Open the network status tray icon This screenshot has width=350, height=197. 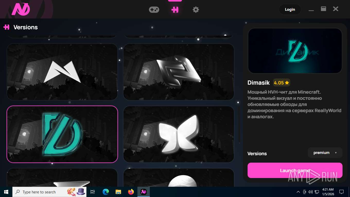tap(317, 192)
